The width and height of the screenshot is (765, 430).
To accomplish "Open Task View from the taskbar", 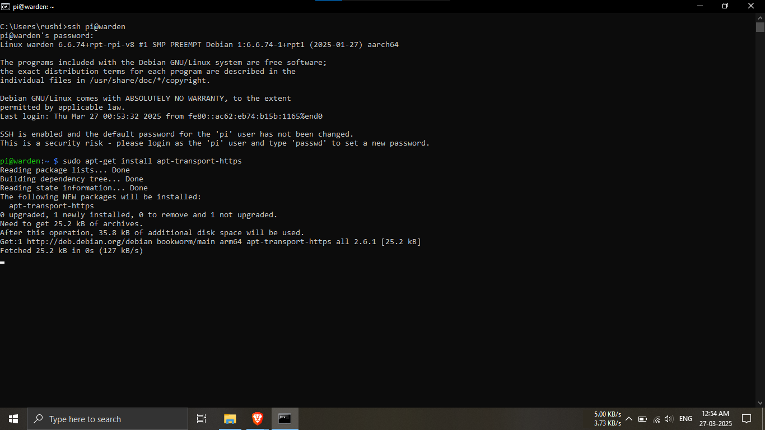I will point(202,419).
